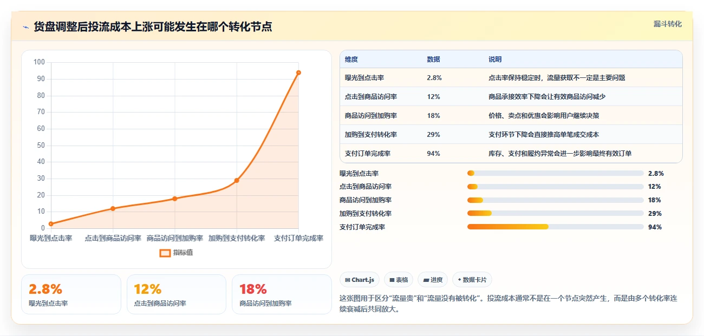Click the 加购到支付转化率 progress bar
This screenshot has height=336, width=704.
(555, 214)
